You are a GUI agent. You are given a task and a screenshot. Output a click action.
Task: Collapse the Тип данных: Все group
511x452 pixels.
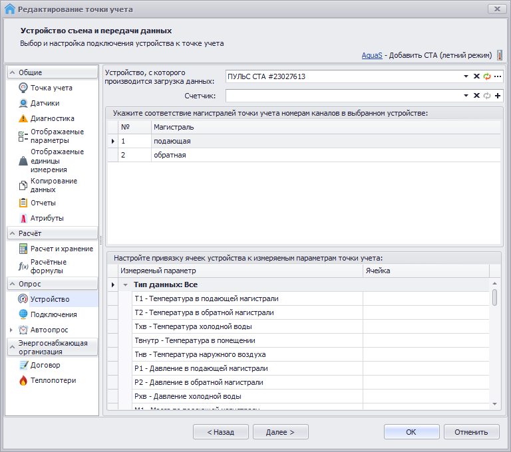pos(125,284)
